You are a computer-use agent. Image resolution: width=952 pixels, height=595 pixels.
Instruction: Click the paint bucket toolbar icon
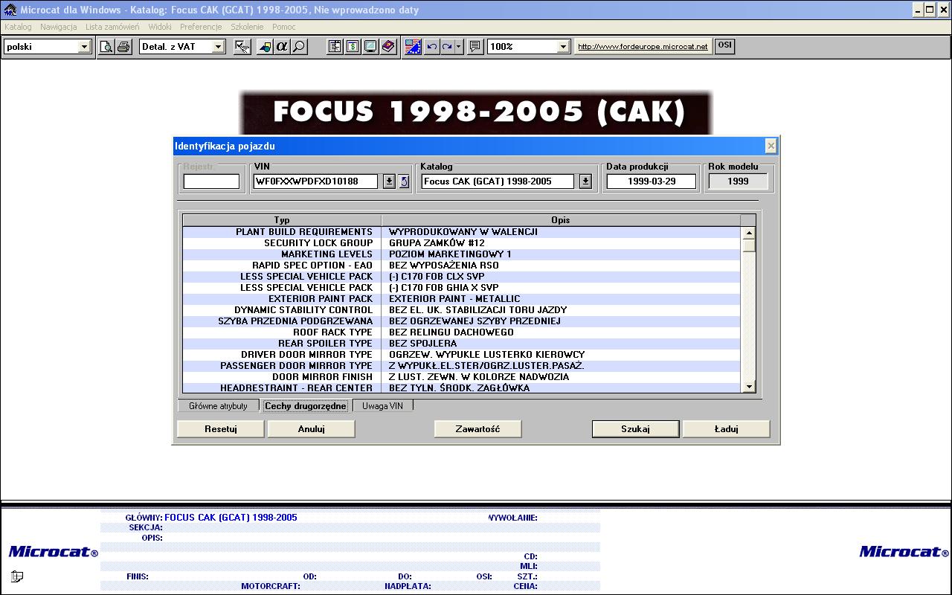pyautogui.click(x=265, y=47)
